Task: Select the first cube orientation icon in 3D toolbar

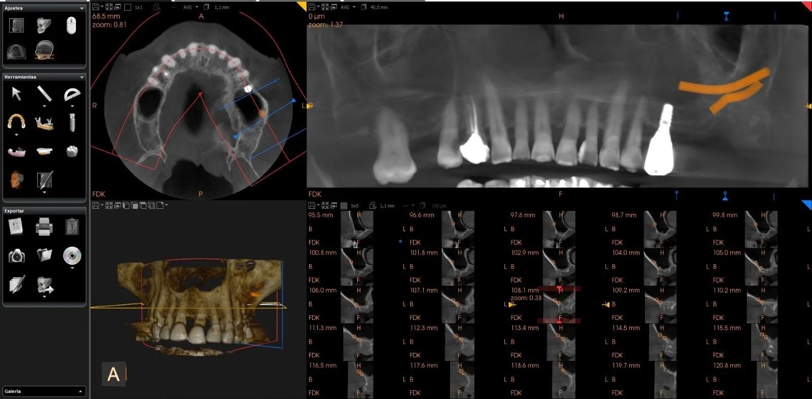Action: click(x=126, y=205)
